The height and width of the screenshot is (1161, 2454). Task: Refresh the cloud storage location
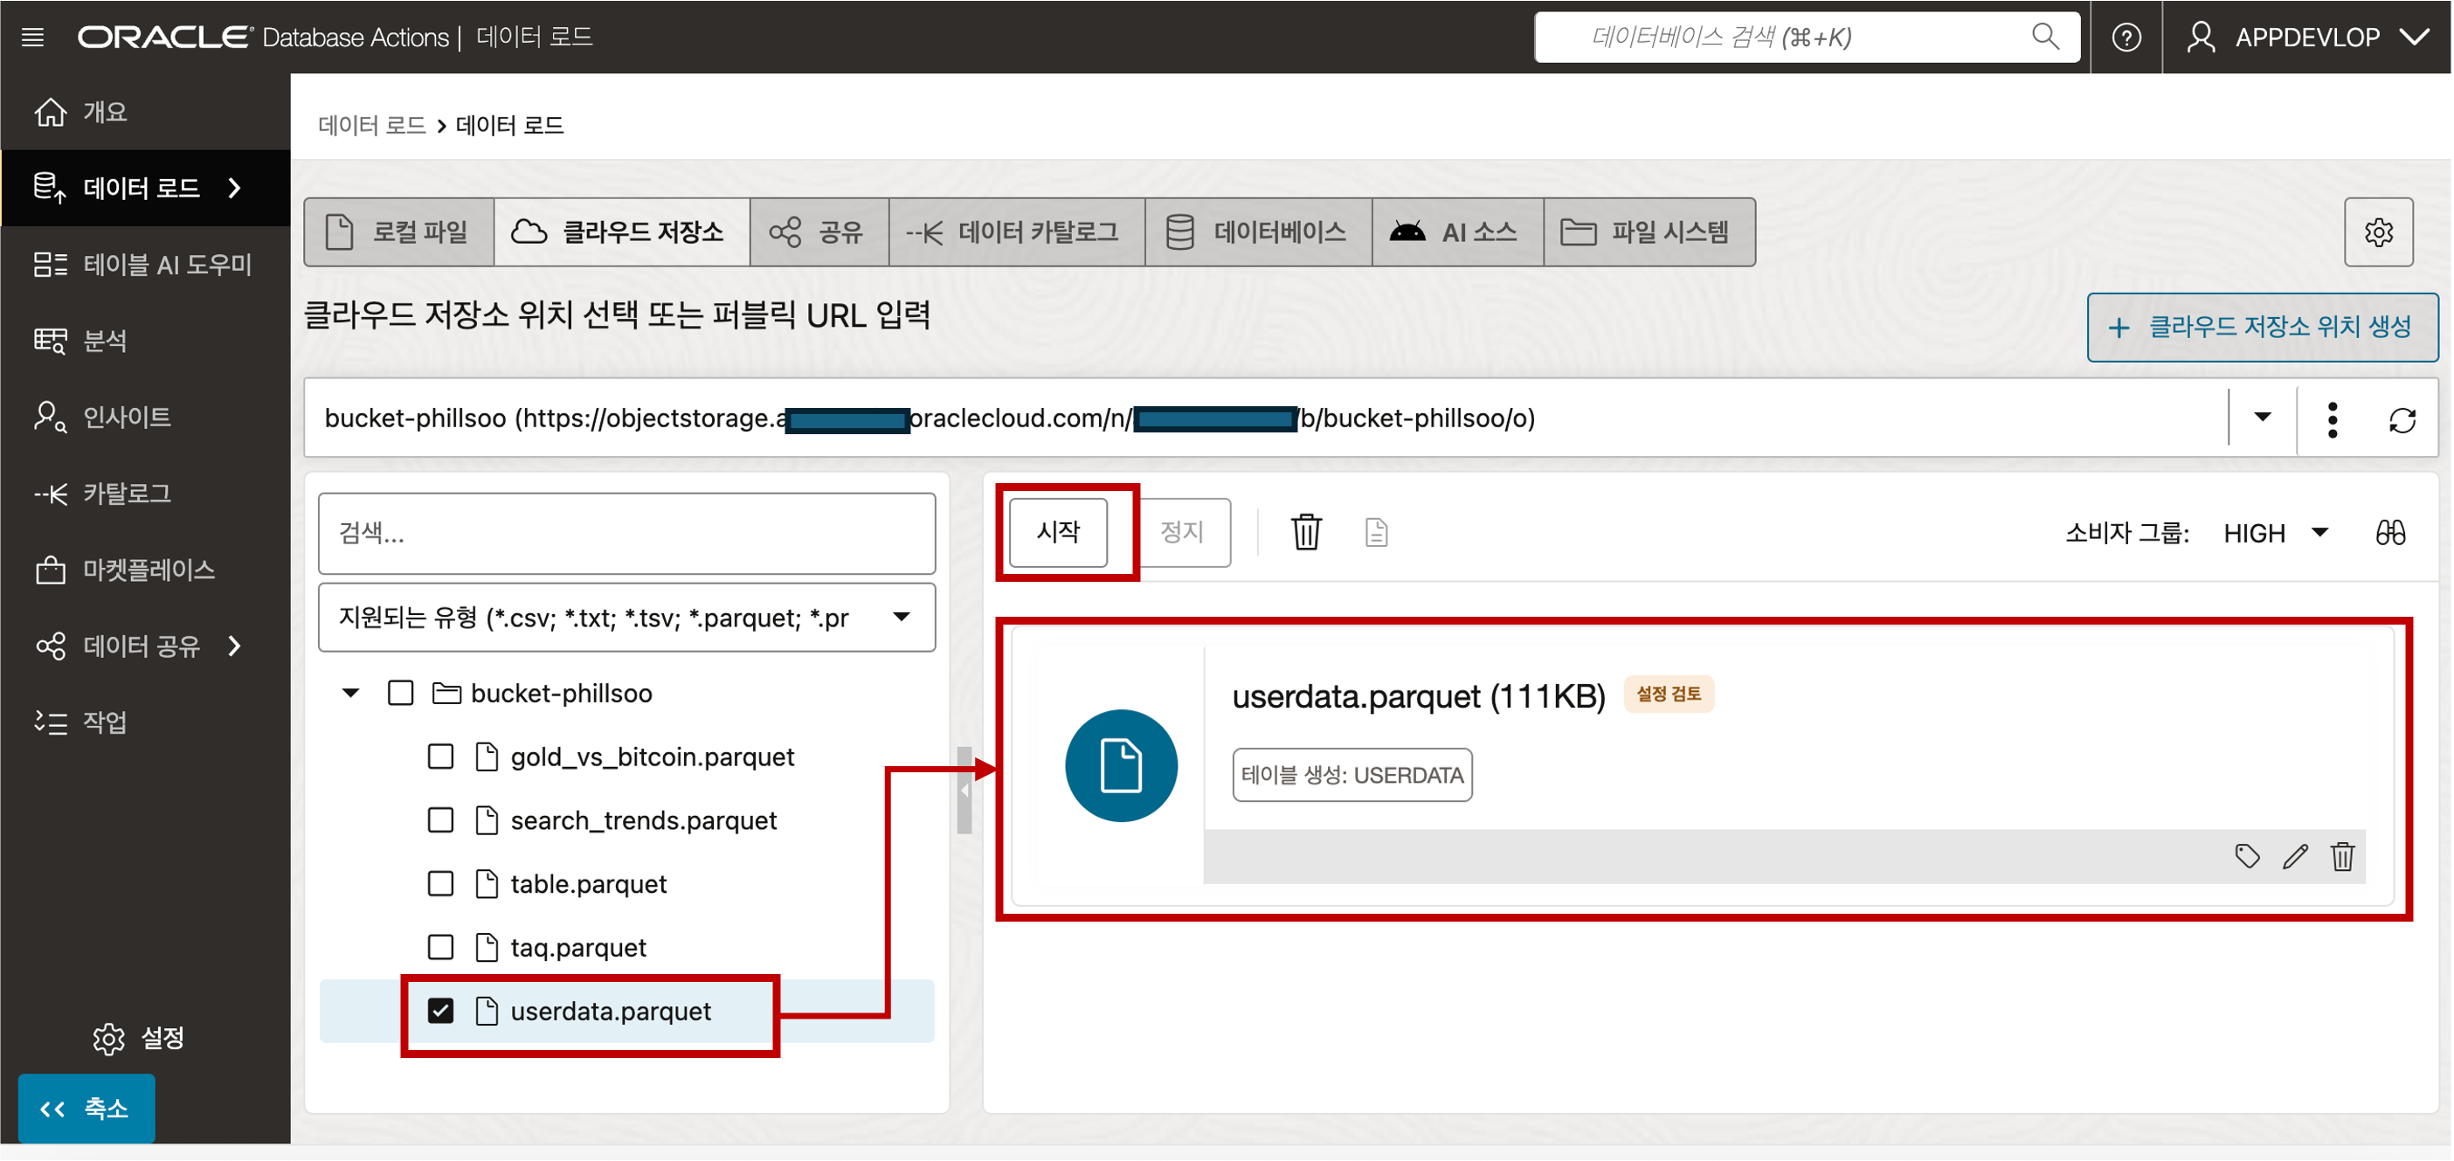[x=2402, y=420]
